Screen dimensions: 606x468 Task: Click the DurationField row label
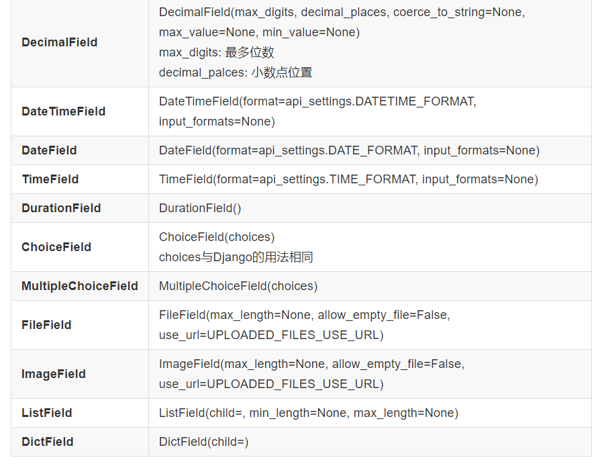[61, 207]
